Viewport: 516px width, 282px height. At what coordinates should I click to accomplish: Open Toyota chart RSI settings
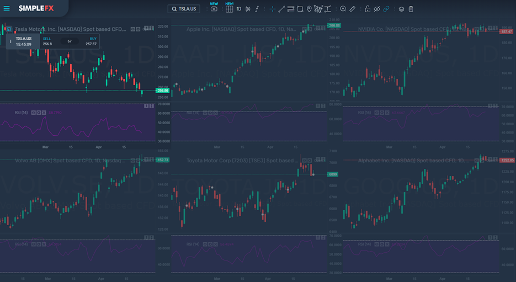pos(210,244)
